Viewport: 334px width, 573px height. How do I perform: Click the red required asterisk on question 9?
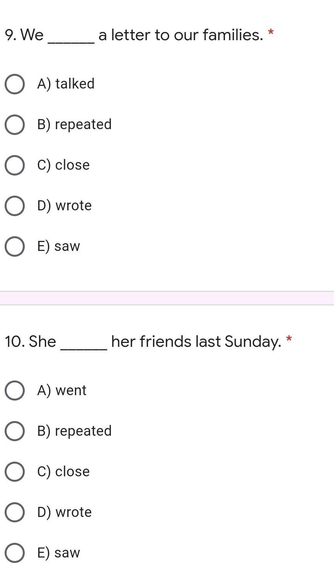point(271,32)
